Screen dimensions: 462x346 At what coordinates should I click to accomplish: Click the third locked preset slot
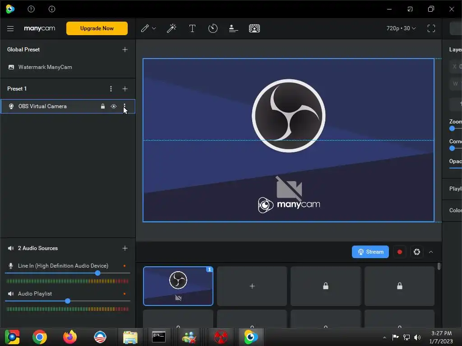[326, 286]
